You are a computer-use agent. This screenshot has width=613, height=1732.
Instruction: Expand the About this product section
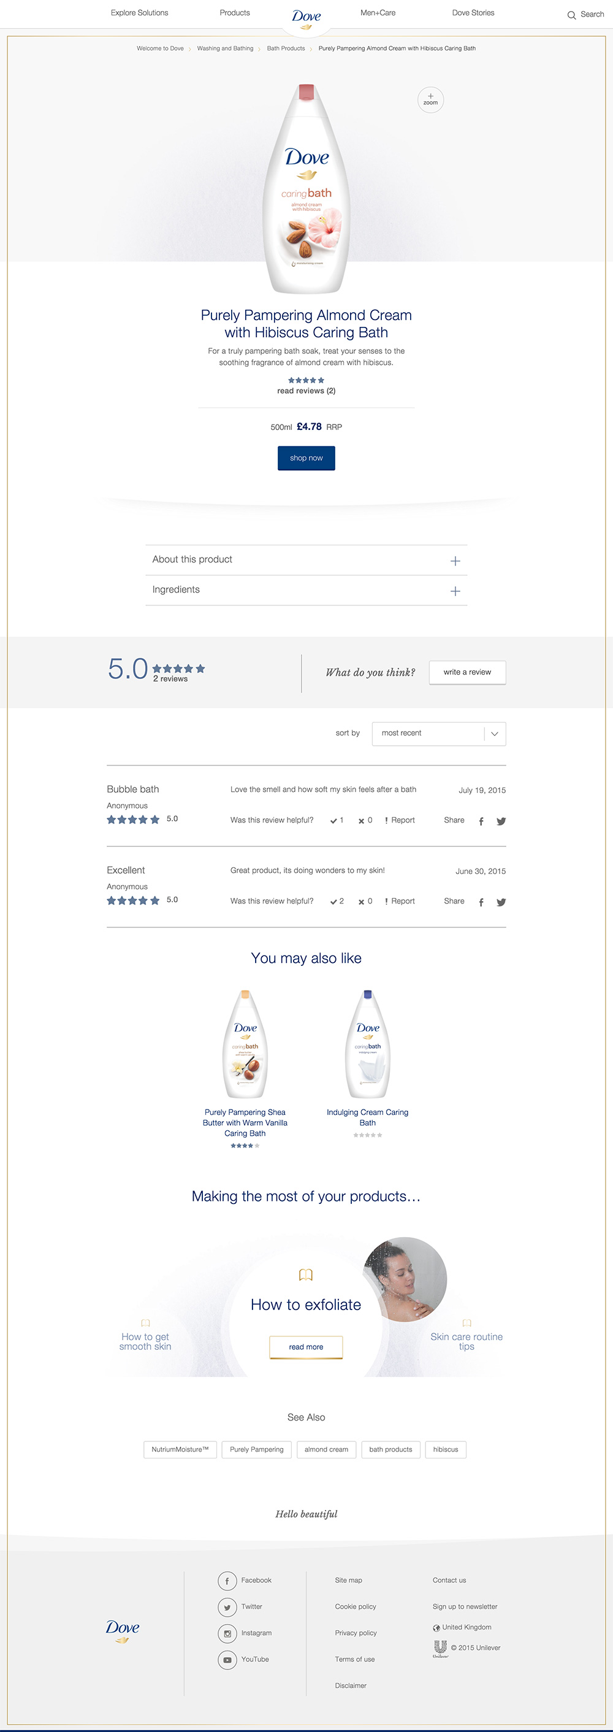pos(306,560)
